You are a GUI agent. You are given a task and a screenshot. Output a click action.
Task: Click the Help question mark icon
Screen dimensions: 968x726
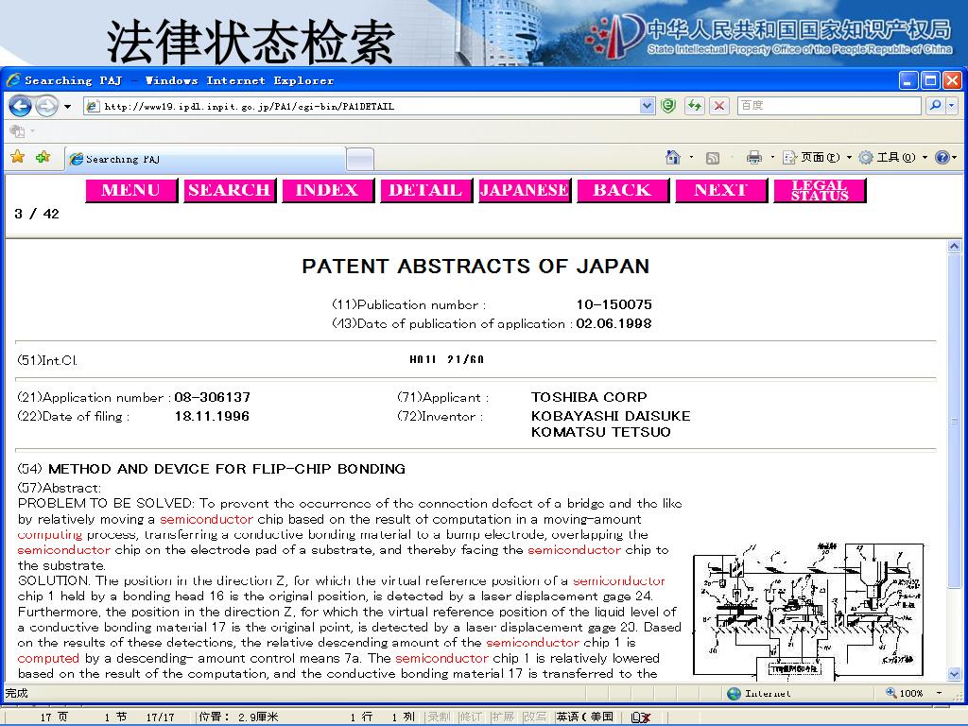942,158
